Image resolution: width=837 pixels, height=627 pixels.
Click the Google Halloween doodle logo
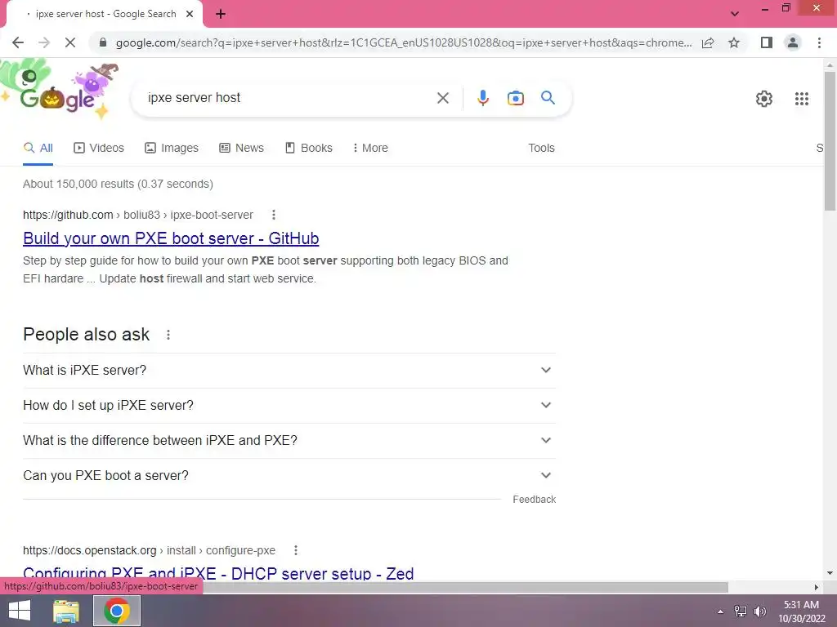point(60,90)
